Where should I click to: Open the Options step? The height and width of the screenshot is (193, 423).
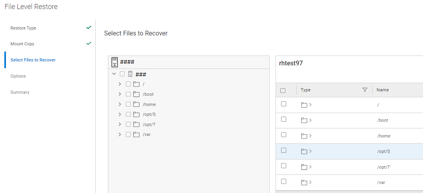[18, 76]
